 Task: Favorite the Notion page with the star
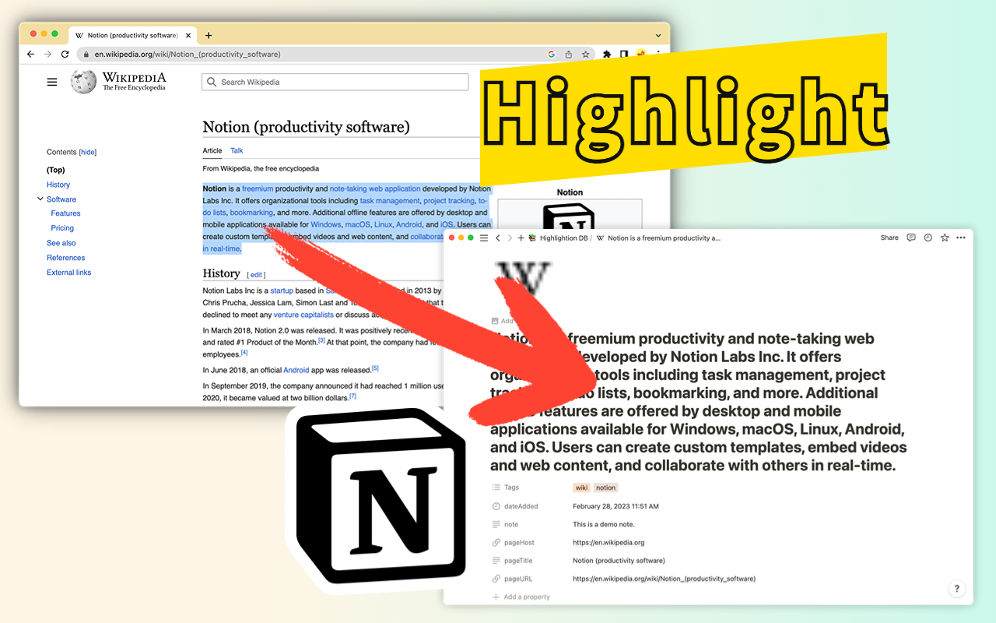(945, 238)
